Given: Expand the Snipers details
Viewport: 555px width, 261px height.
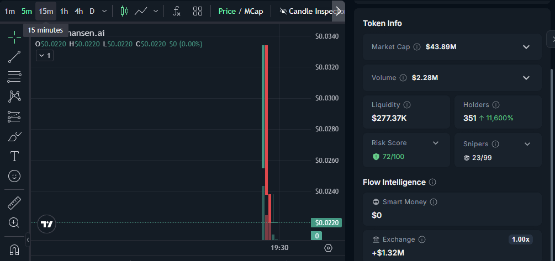Looking at the screenshot, I should pyautogui.click(x=527, y=144).
